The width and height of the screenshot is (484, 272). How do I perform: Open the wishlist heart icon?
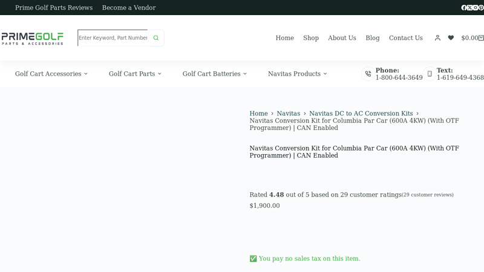tap(451, 38)
